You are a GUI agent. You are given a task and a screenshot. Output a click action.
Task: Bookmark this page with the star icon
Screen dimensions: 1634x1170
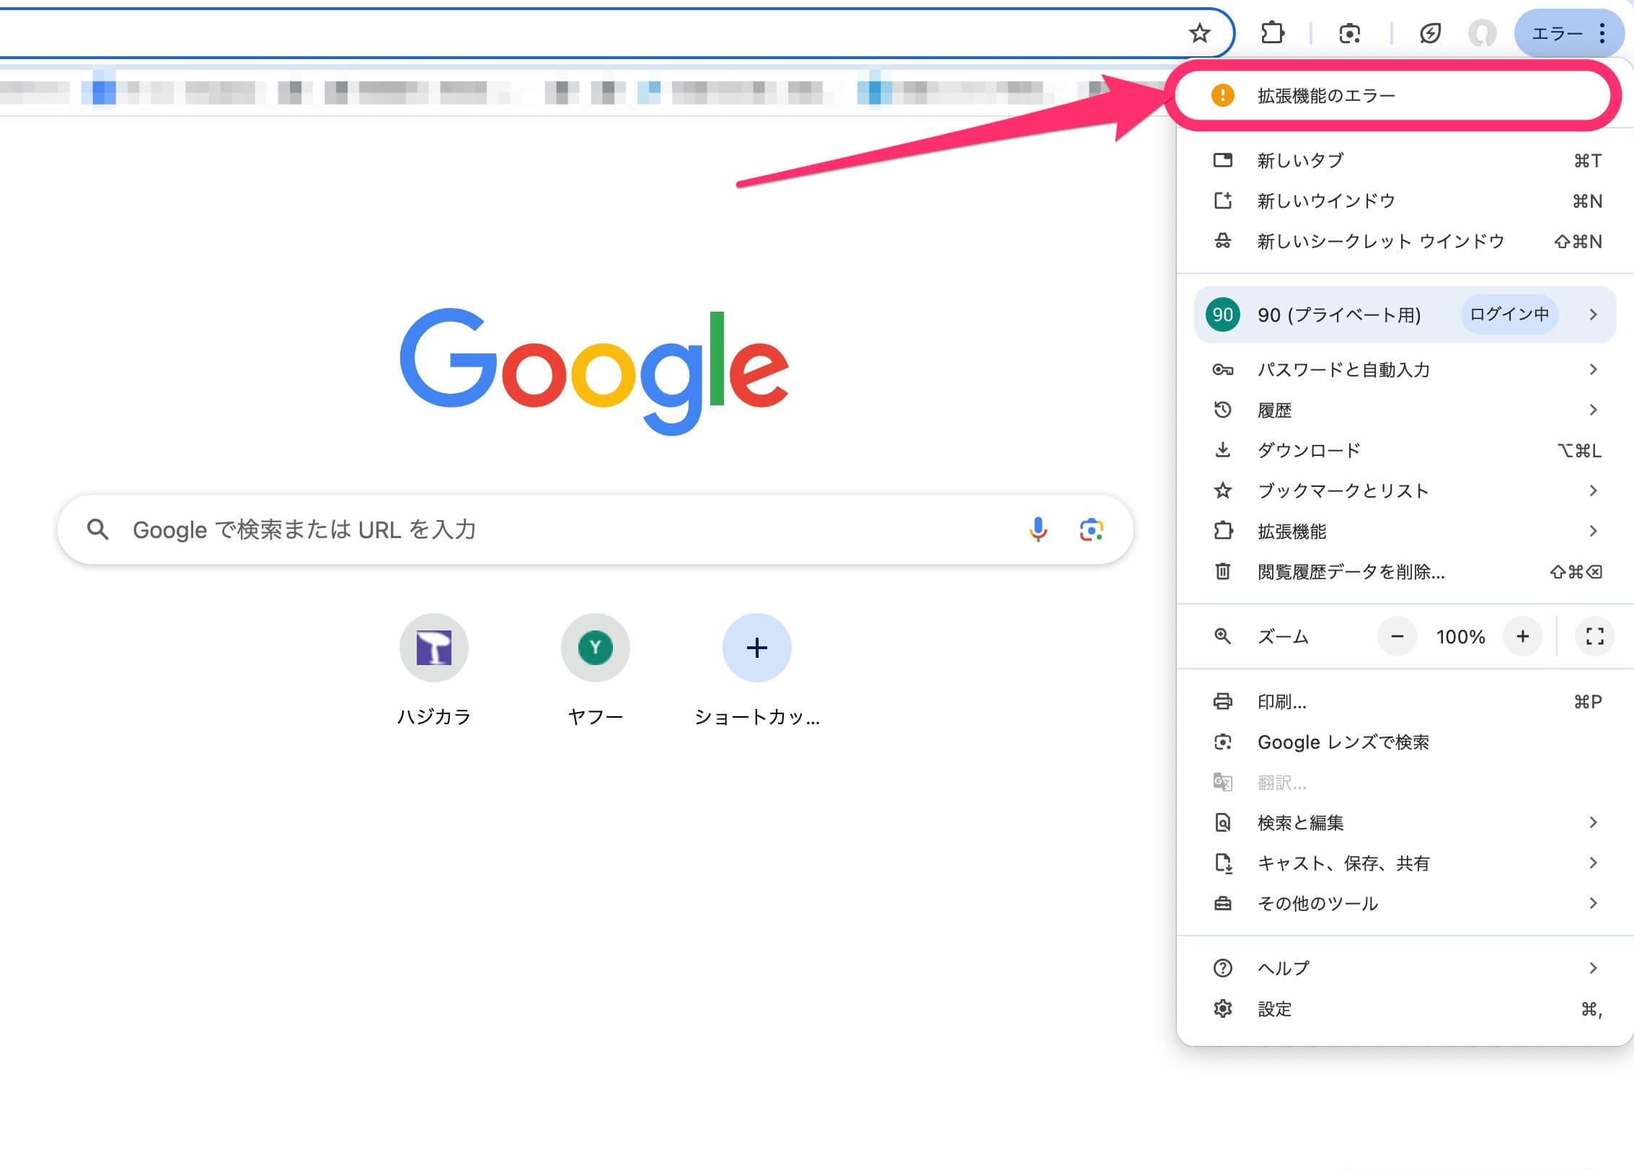[1199, 33]
